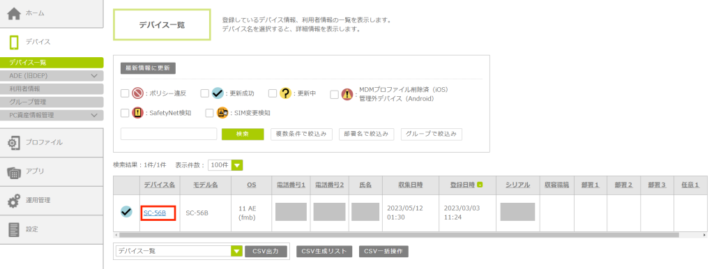Select the device phone icon in sidebar
Screen dimensions: 714x269
14,43
